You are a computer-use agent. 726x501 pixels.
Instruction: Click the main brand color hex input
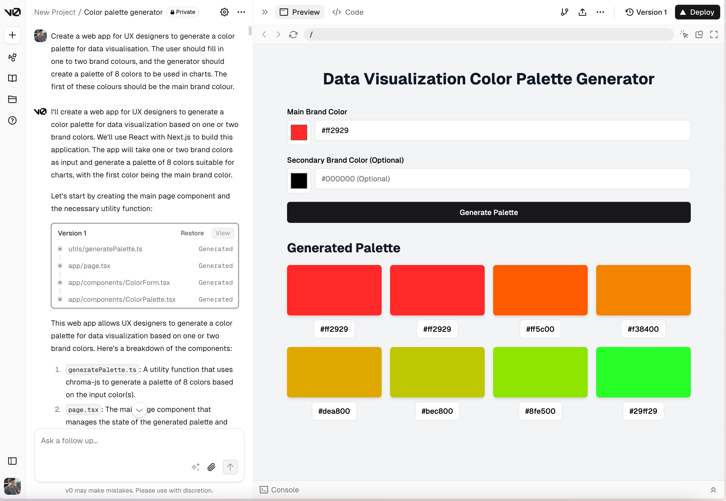coord(503,131)
